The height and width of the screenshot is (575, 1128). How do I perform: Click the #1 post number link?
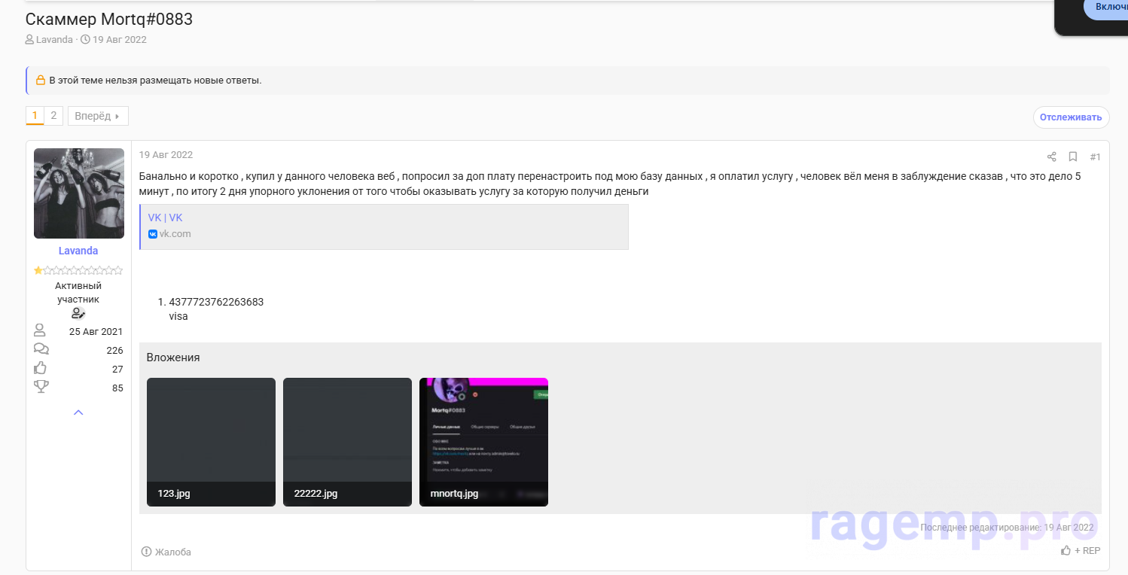(1095, 157)
